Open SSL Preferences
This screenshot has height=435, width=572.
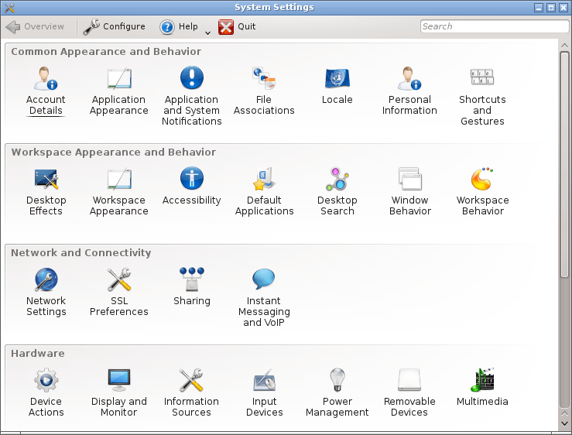pyautogui.click(x=119, y=292)
